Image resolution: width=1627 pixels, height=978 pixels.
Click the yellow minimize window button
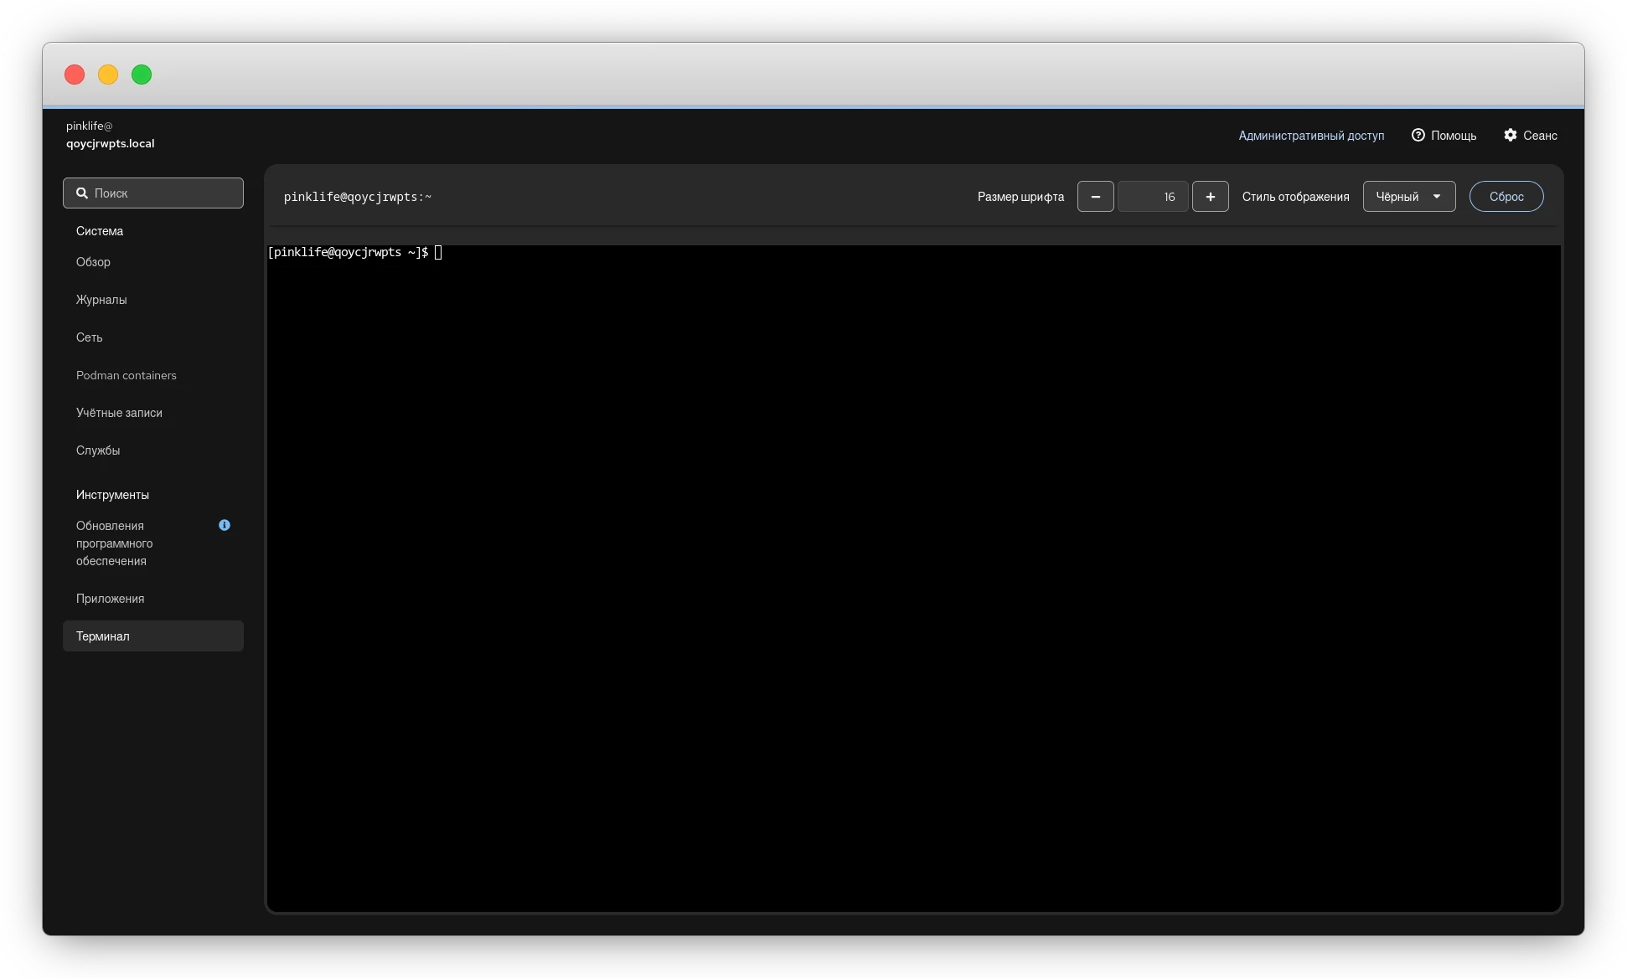coord(108,75)
